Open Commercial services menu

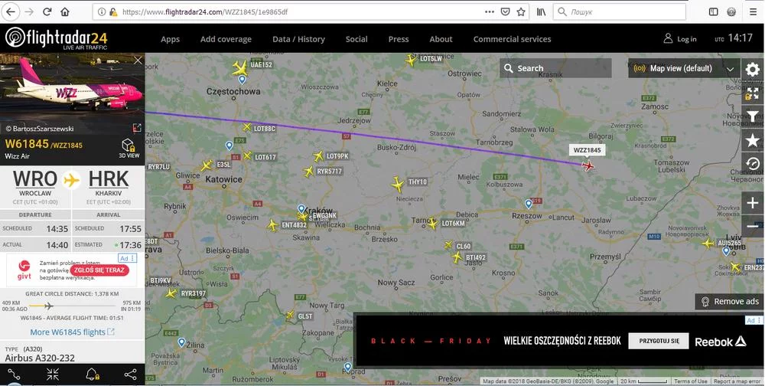513,39
